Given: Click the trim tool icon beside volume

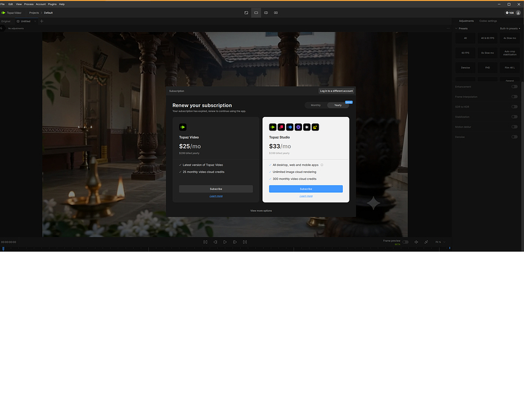Looking at the screenshot, I should click(x=426, y=242).
